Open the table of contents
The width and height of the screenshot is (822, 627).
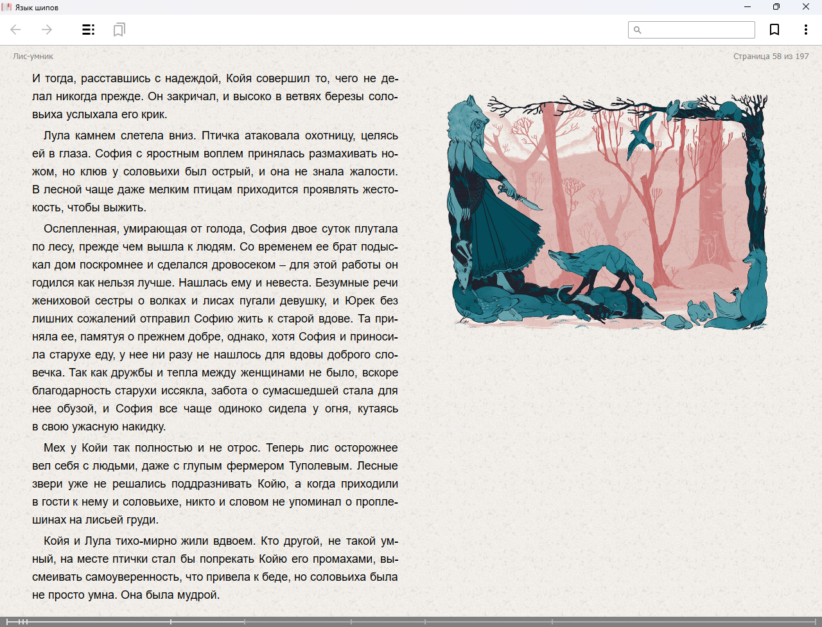coord(88,30)
